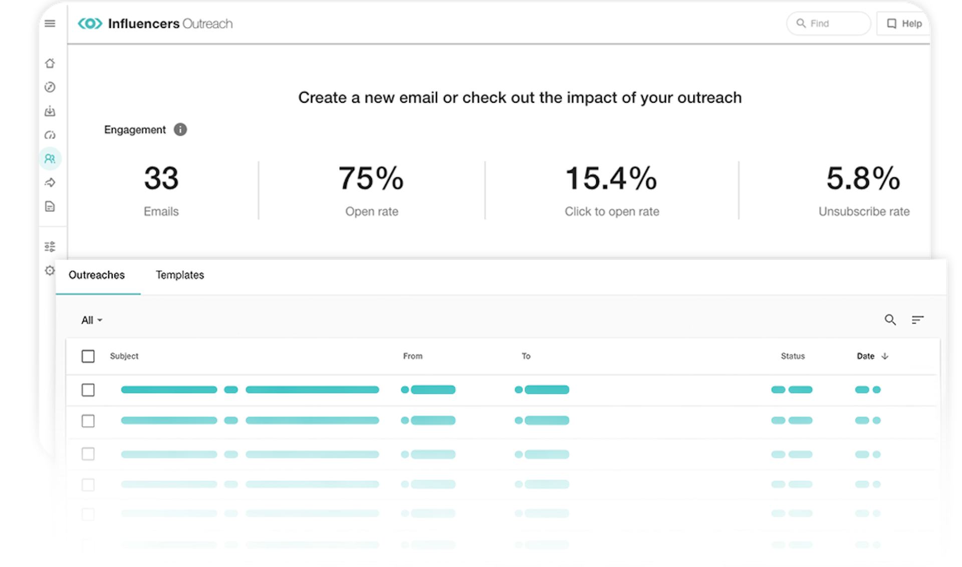Click the Search icon in outreach list
This screenshot has height=567, width=962.
tap(890, 319)
